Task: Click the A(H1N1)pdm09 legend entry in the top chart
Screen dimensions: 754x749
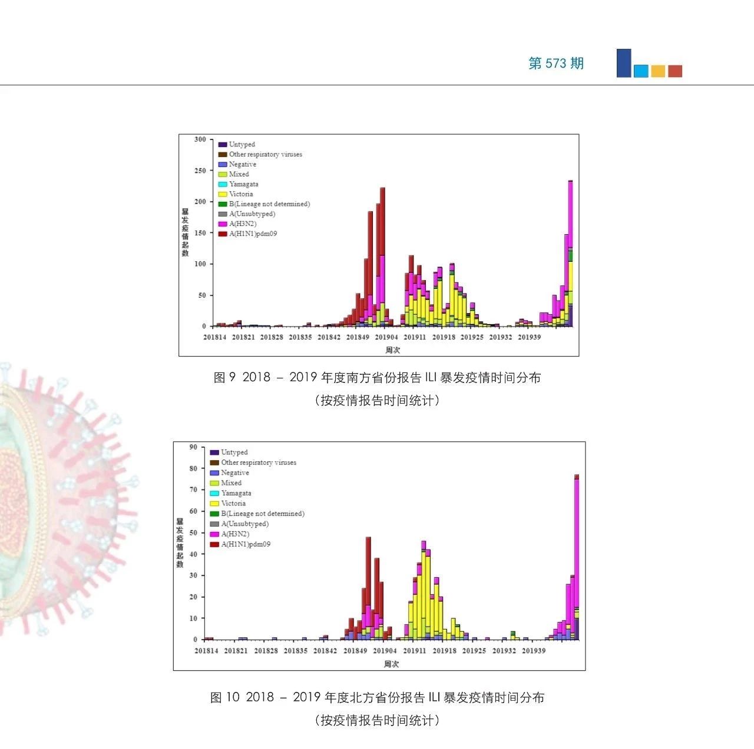Action: point(253,234)
